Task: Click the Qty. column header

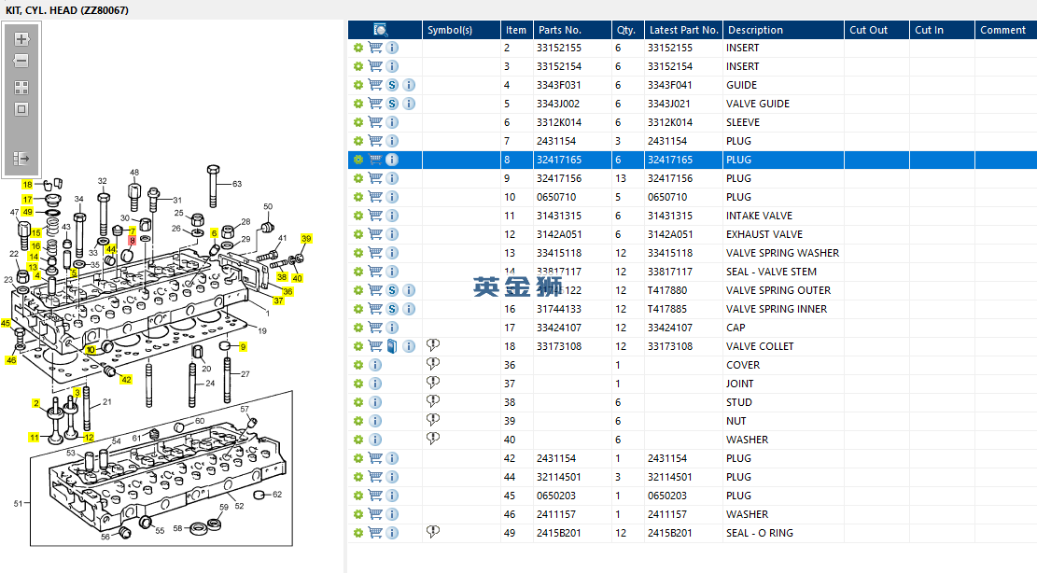Action: (x=627, y=30)
